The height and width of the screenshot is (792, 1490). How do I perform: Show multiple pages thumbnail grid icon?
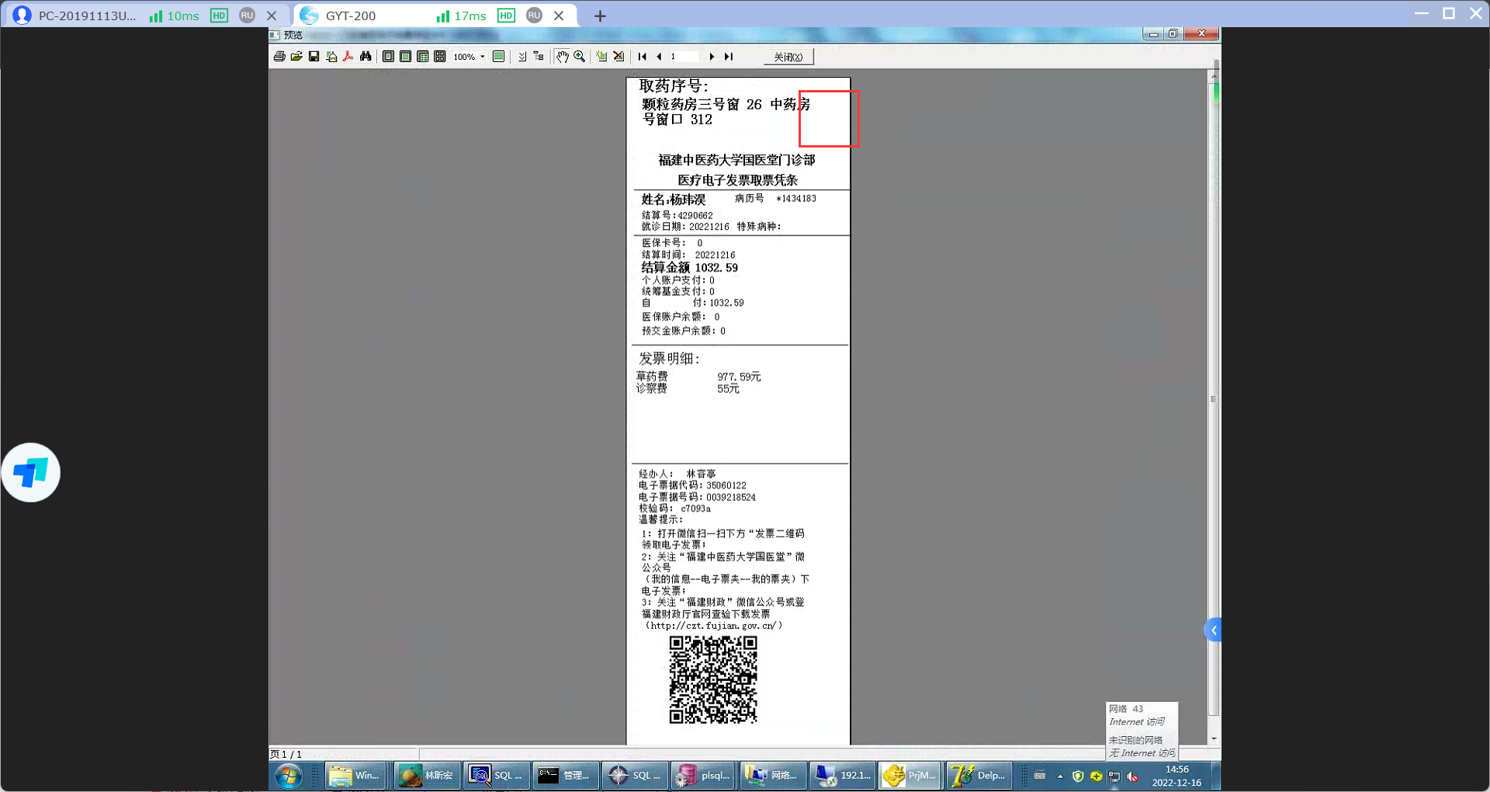[x=439, y=57]
